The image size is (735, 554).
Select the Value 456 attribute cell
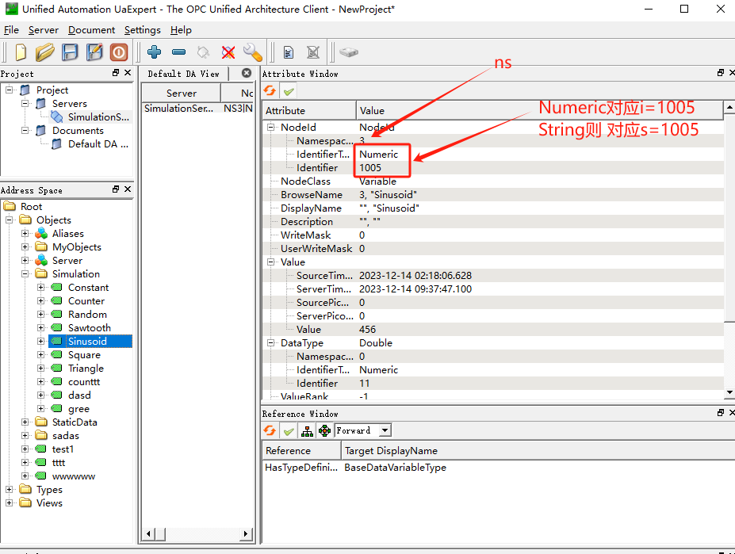coord(367,330)
